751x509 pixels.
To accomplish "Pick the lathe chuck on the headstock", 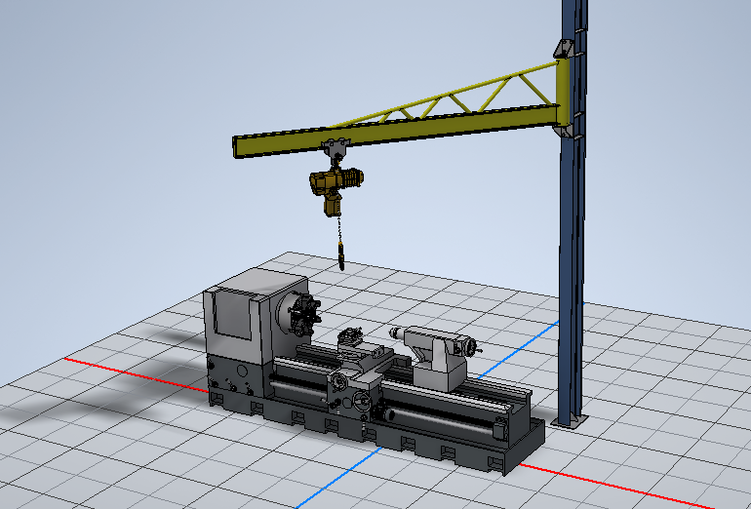I will tap(302, 315).
